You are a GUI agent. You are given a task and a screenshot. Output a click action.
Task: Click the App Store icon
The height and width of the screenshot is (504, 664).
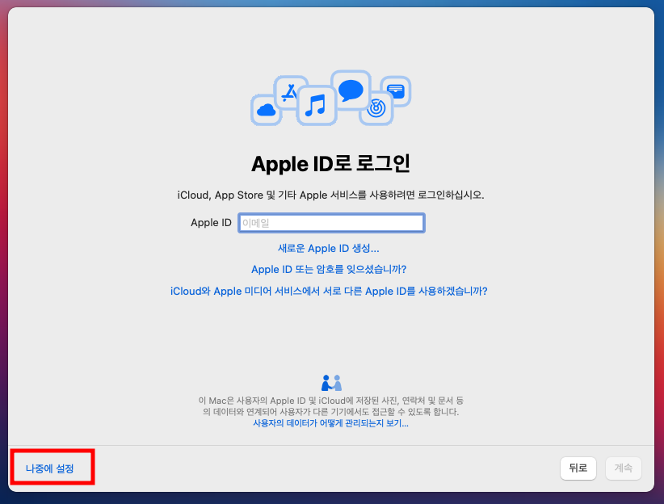(x=290, y=92)
